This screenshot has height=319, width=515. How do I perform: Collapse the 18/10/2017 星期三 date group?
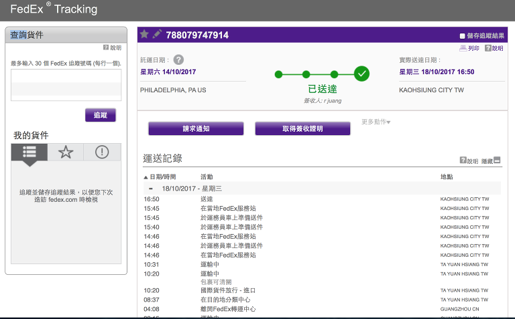(151, 189)
